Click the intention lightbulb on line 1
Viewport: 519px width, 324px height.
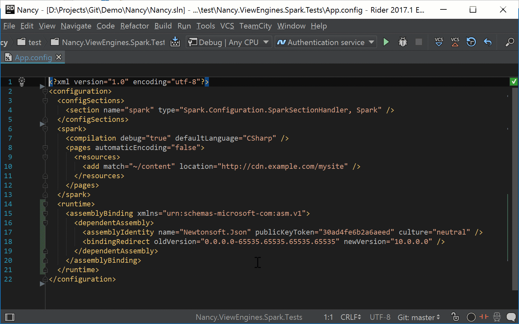pos(21,82)
